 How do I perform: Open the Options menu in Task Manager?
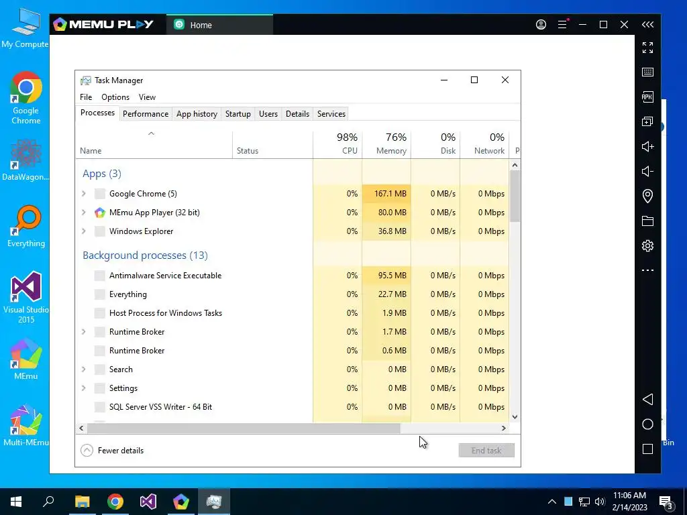click(115, 97)
